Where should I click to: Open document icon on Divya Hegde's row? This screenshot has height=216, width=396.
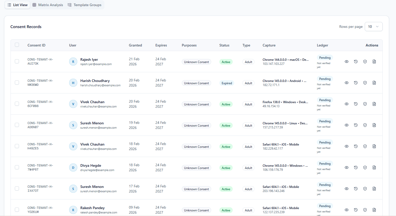pos(374,167)
